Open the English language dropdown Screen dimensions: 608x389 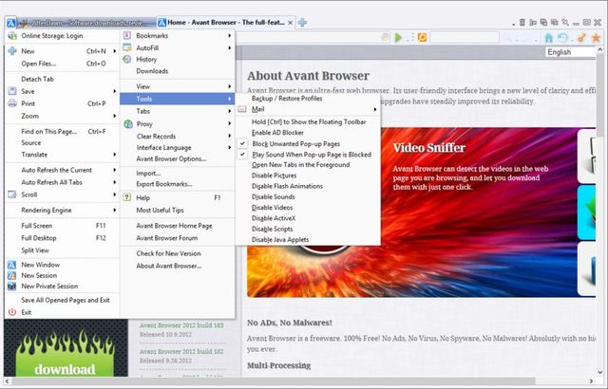(x=571, y=52)
